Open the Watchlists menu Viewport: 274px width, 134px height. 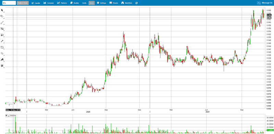click(x=127, y=3)
